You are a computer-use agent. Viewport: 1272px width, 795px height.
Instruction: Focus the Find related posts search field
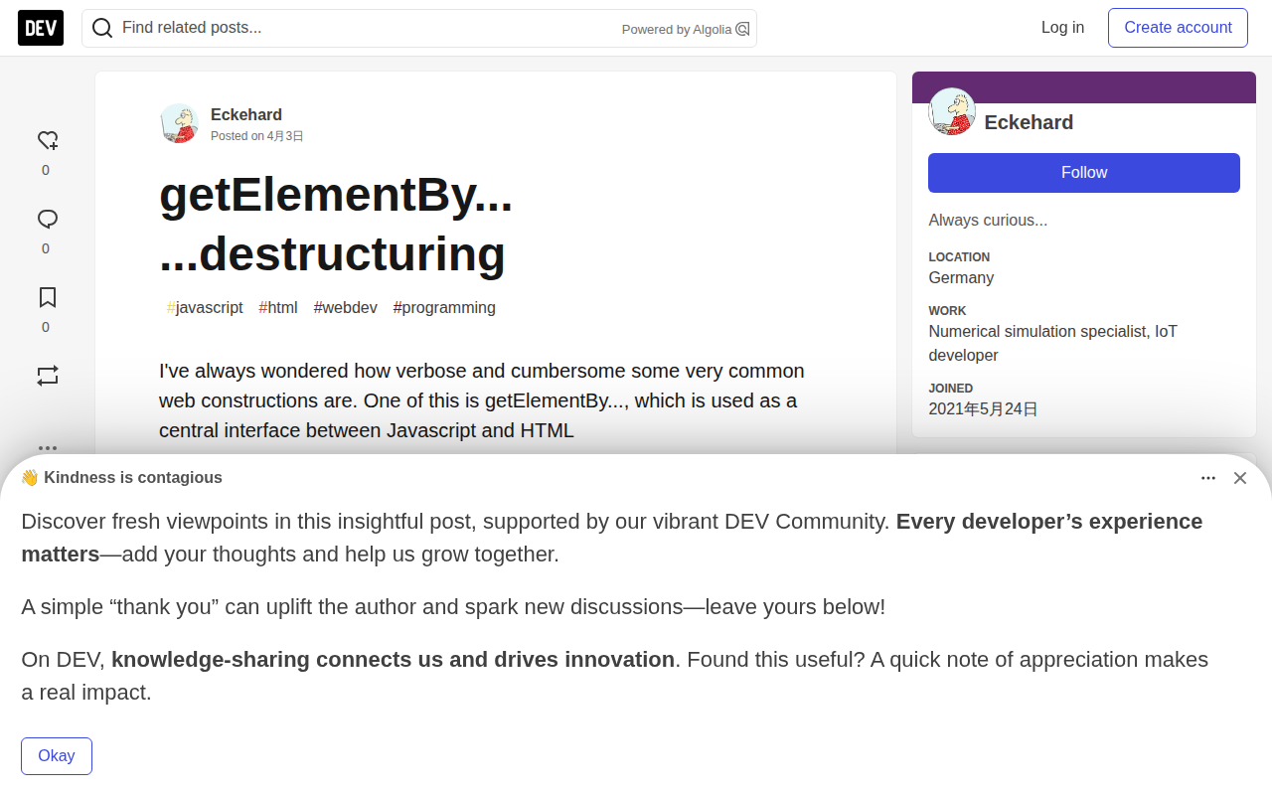(x=419, y=28)
